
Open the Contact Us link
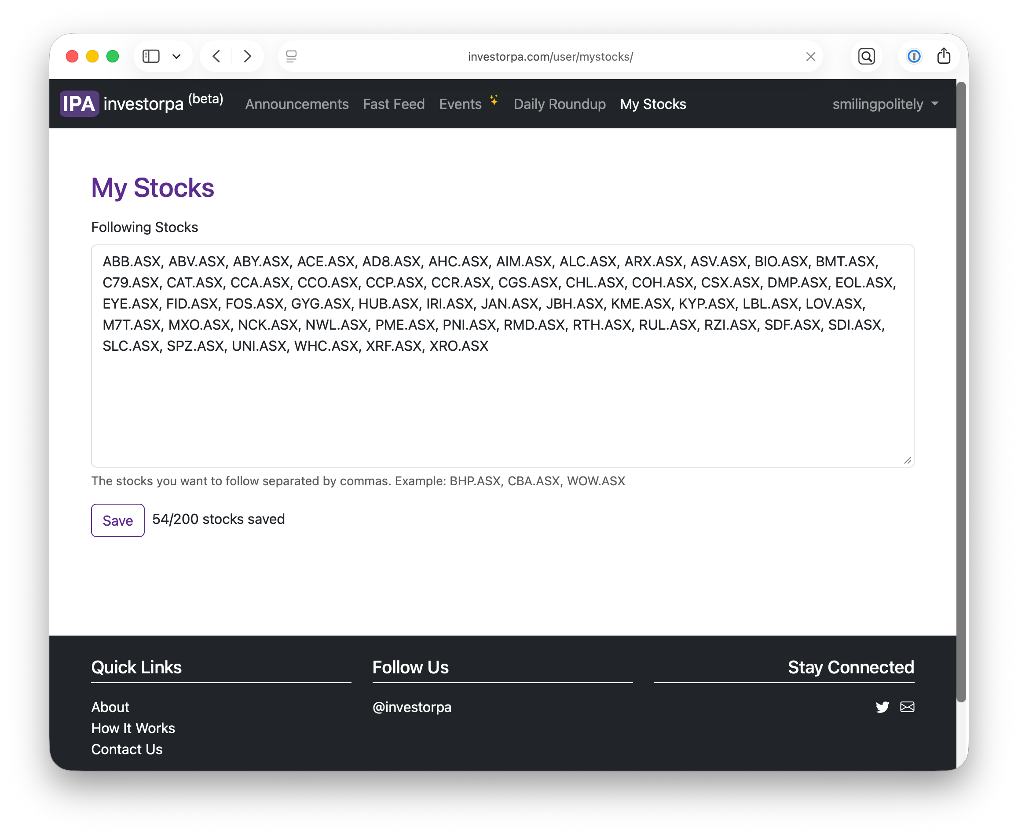click(126, 749)
